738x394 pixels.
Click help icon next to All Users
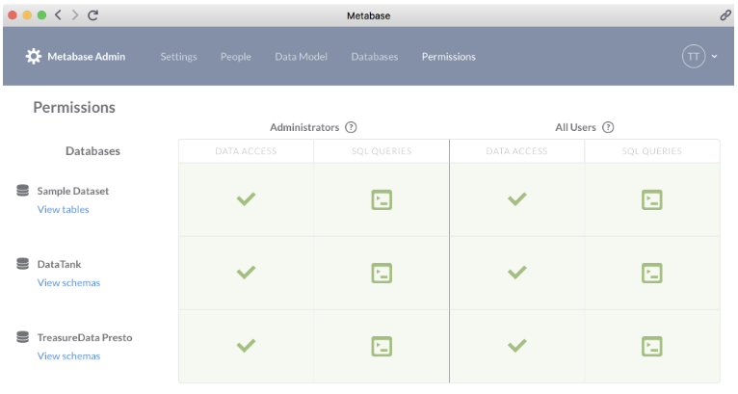click(608, 127)
